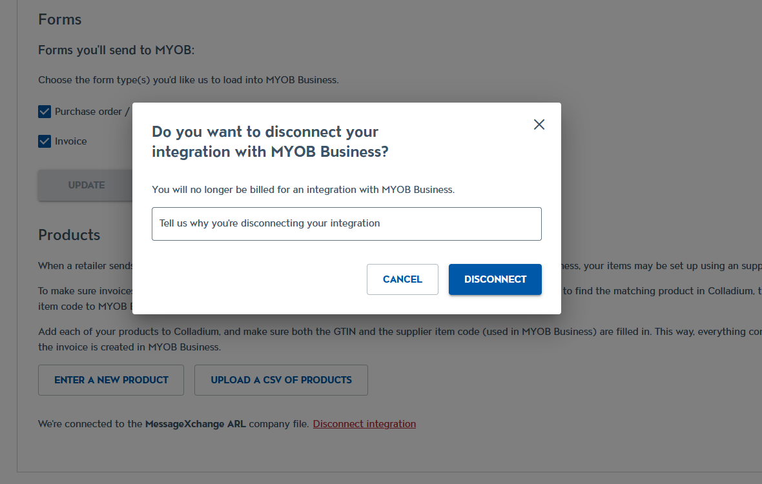Click the Forms heading
762x484 pixels.
click(60, 19)
